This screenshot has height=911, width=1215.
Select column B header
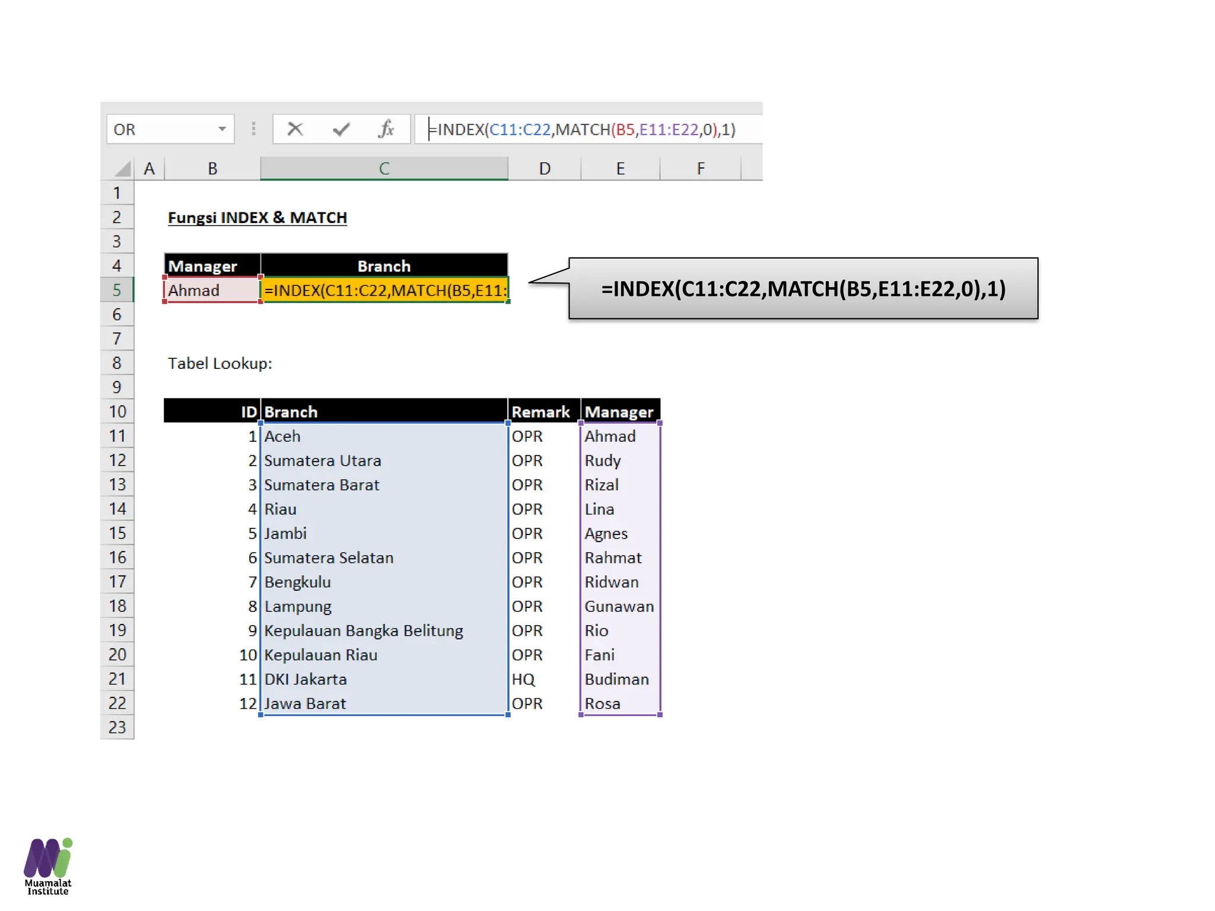pyautogui.click(x=212, y=168)
